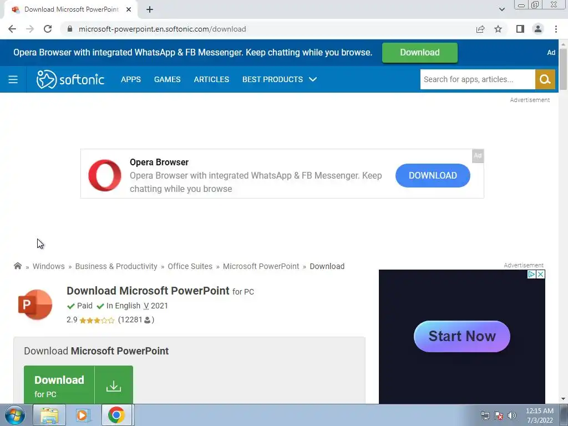This screenshot has height=426, width=568.
Task: Open the tab search chevron
Action: [501, 9]
